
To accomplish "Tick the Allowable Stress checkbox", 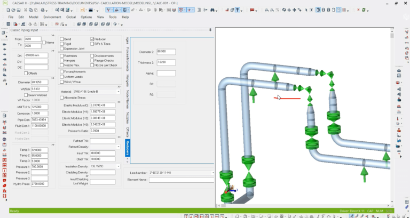I will [62, 98].
